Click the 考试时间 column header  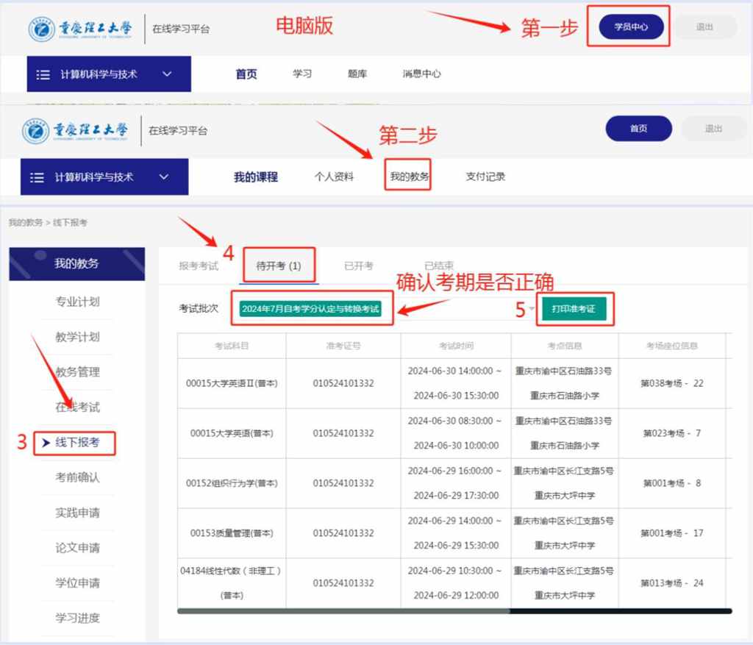tap(456, 346)
